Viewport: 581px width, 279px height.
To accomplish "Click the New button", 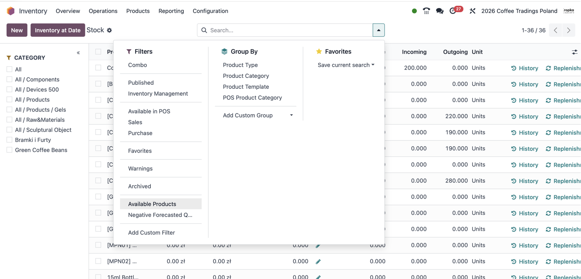I will click(17, 30).
